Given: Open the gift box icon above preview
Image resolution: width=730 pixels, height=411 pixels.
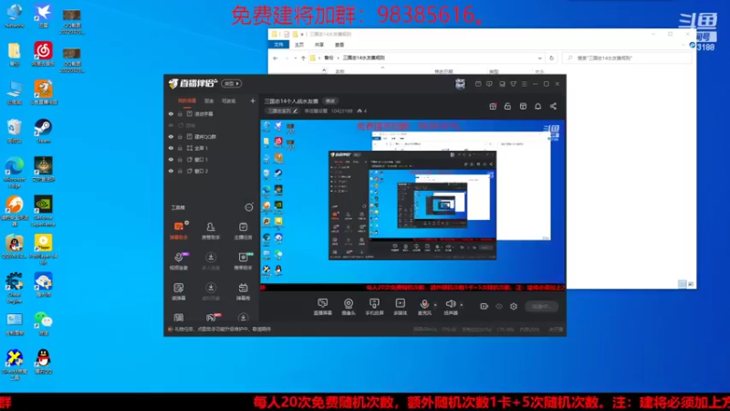Looking at the screenshot, I should click(x=493, y=106).
